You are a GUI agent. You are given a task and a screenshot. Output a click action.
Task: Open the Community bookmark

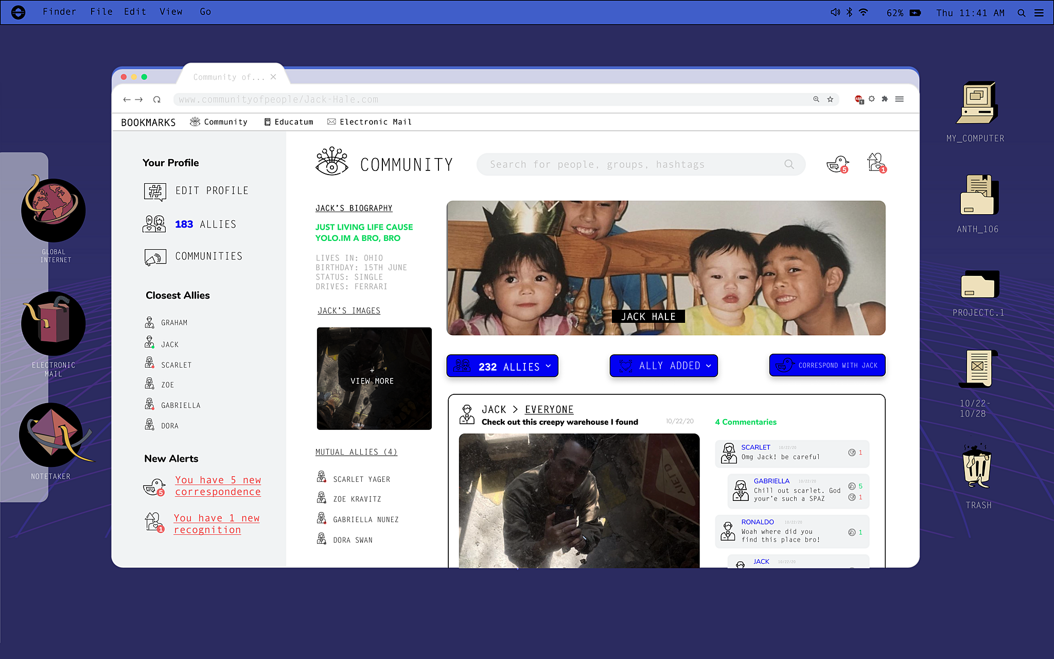click(218, 122)
